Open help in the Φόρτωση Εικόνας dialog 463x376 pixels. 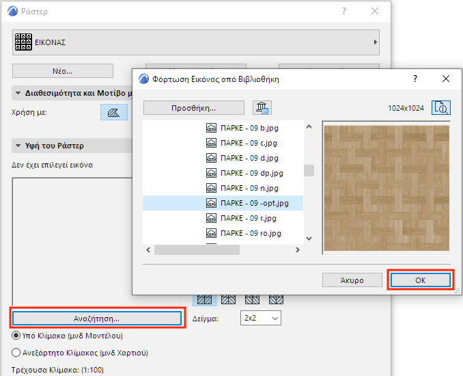pyautogui.click(x=415, y=79)
